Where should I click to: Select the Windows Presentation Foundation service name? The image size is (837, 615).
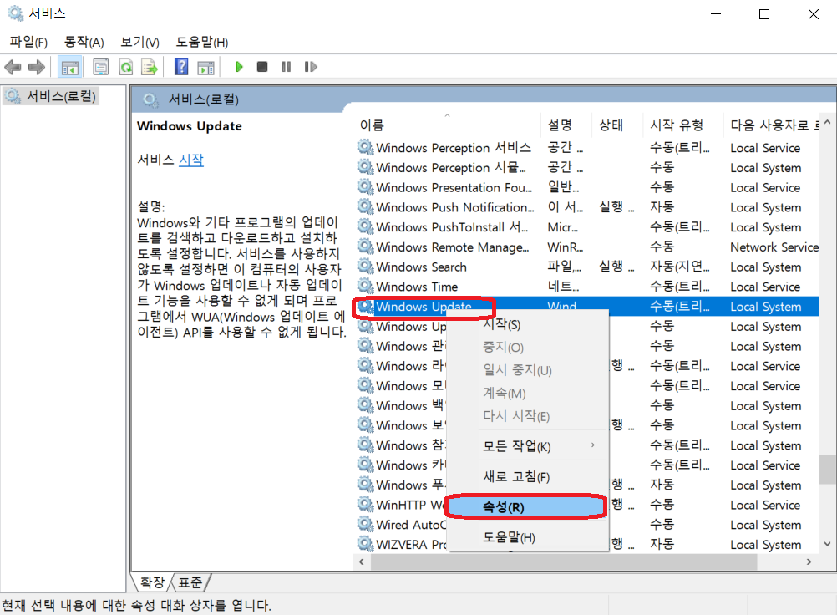coord(454,187)
